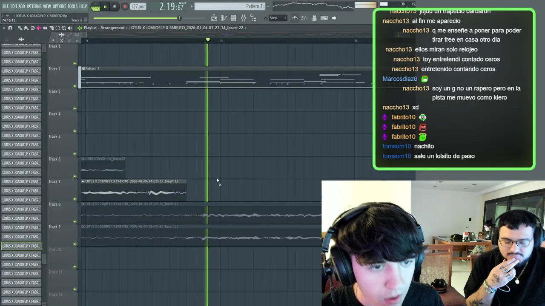Click the playhead marker on timeline
545x306 pixels.
pyautogui.click(x=208, y=40)
